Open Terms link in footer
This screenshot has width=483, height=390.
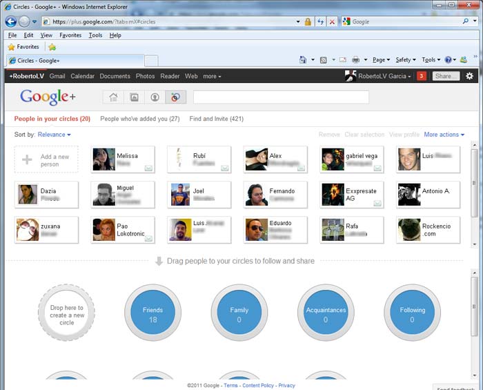pos(230,385)
